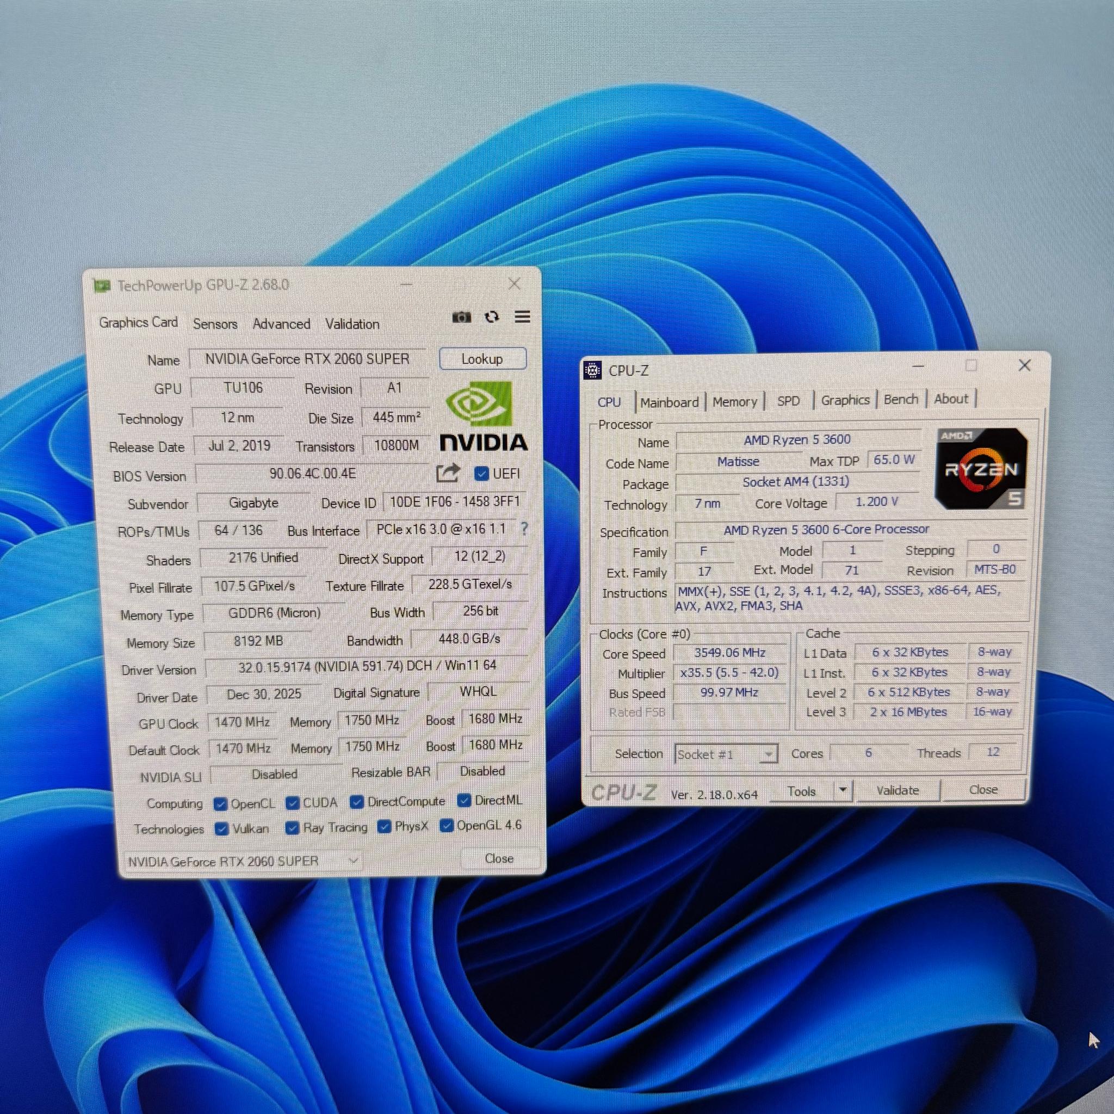1114x1114 pixels.
Task: Click the Resizable BAR value Disabled
Action: tap(482, 771)
